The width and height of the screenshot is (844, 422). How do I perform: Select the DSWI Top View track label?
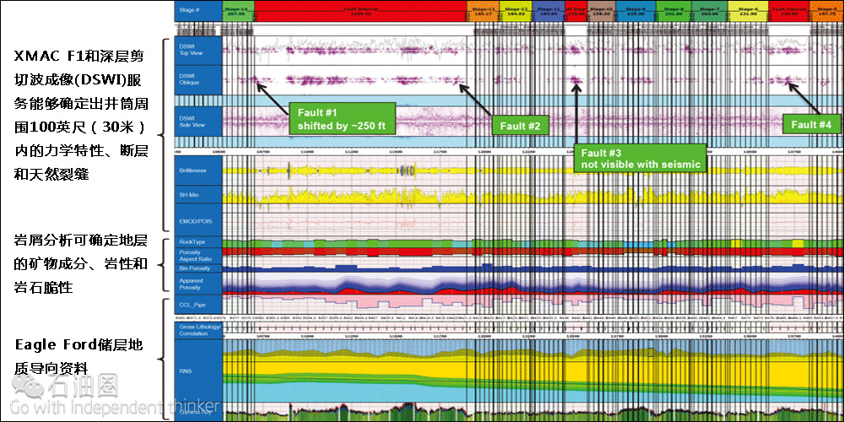[x=198, y=51]
